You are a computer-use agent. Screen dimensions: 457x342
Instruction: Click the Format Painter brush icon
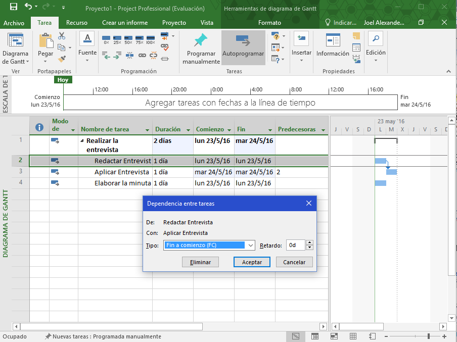click(62, 59)
